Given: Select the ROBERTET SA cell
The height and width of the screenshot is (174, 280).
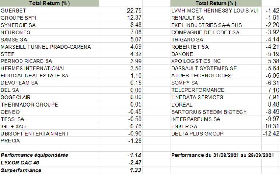Looking at the screenshot, I should [x=216, y=47].
